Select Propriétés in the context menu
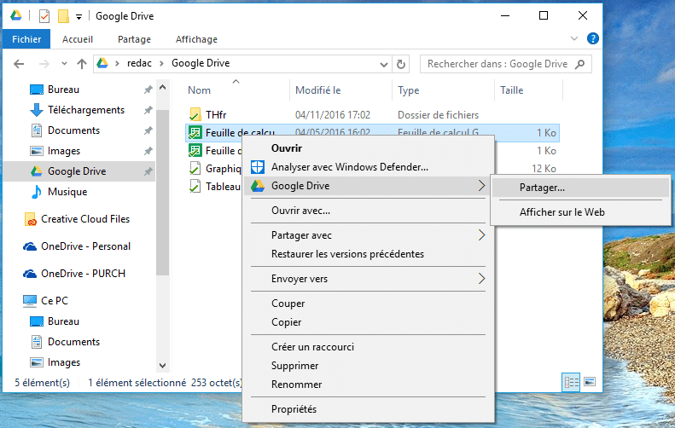The height and width of the screenshot is (428, 675). pos(294,409)
